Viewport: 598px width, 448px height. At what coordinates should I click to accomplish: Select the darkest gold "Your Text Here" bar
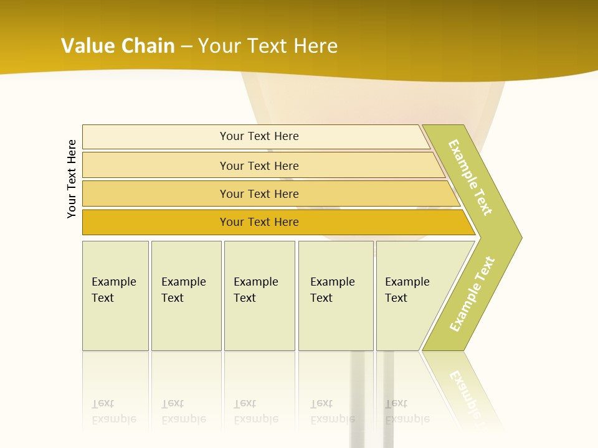[x=259, y=222]
